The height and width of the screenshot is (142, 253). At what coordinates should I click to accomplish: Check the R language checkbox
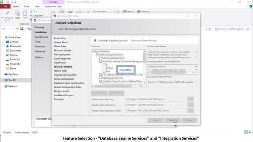[104, 65]
